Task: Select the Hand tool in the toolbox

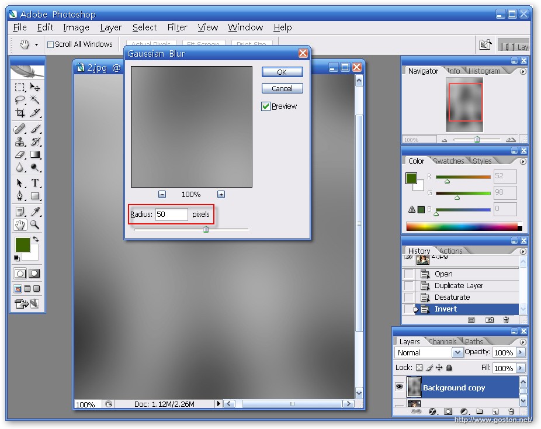Action: pos(20,224)
